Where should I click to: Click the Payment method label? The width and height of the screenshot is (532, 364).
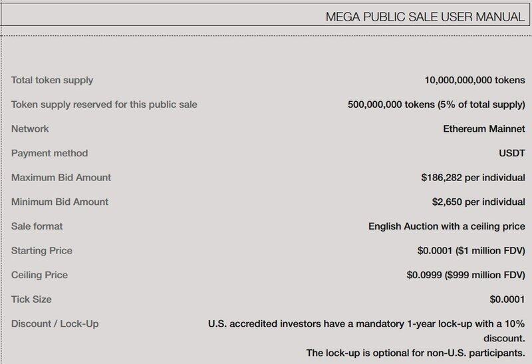coord(49,153)
